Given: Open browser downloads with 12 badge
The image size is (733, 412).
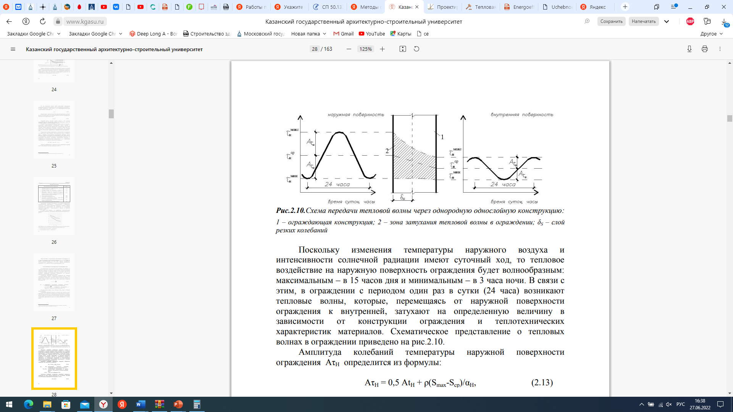Looking at the screenshot, I should [x=724, y=22].
